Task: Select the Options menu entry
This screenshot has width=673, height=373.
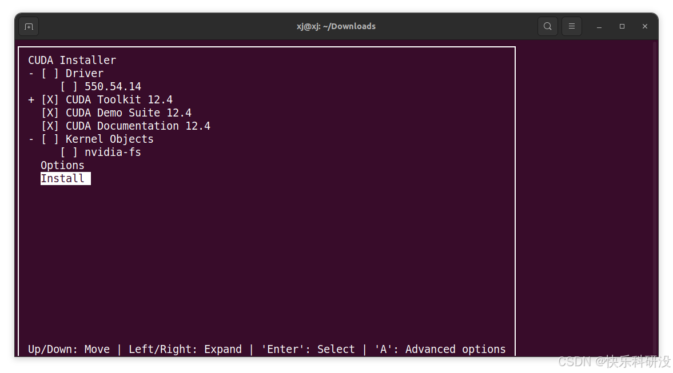Action: [x=62, y=166]
